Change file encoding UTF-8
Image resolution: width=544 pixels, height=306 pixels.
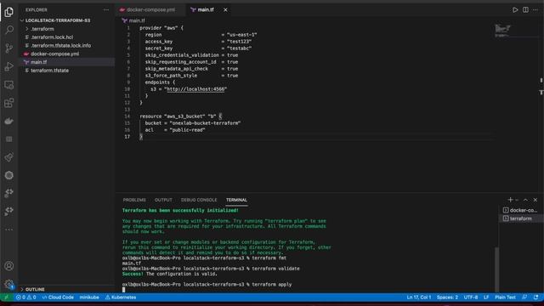point(471,297)
